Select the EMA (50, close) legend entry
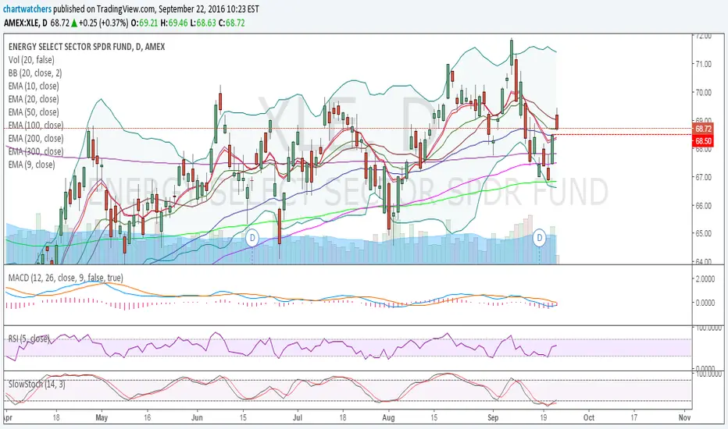Image resolution: width=728 pixels, height=429 pixels. [34, 112]
